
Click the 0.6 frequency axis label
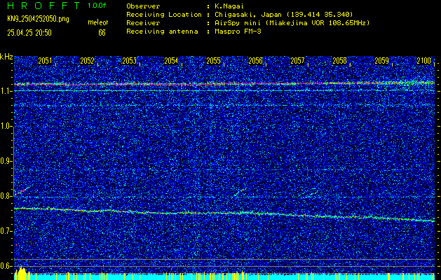point(5,266)
